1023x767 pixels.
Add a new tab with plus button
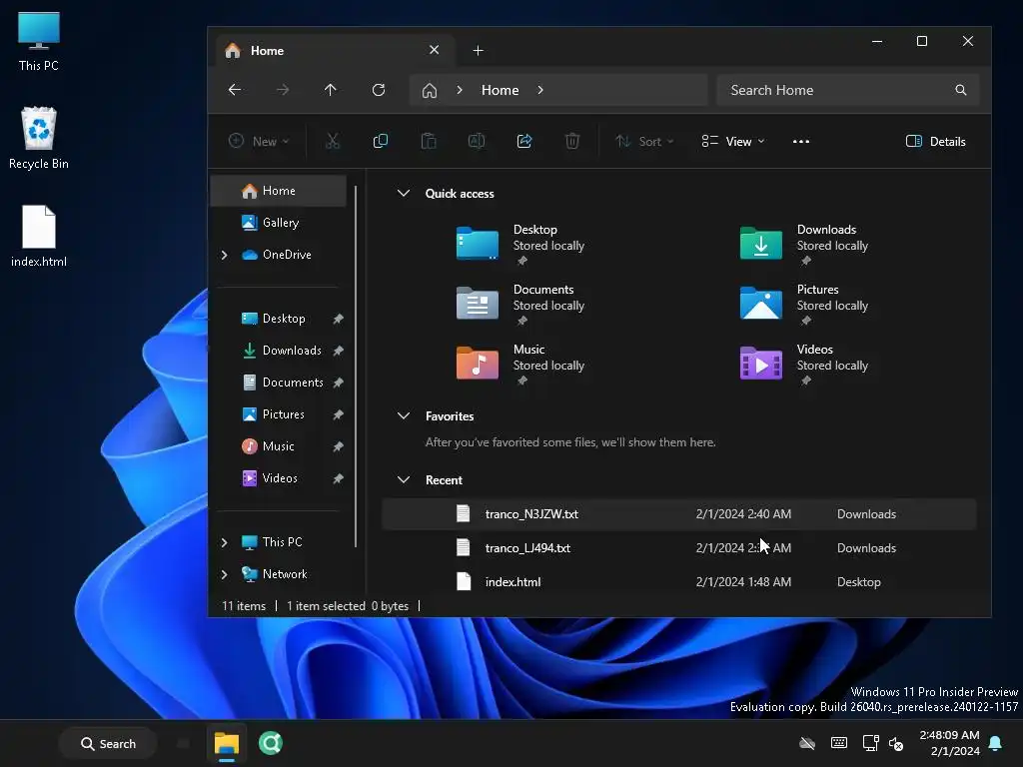479,50
